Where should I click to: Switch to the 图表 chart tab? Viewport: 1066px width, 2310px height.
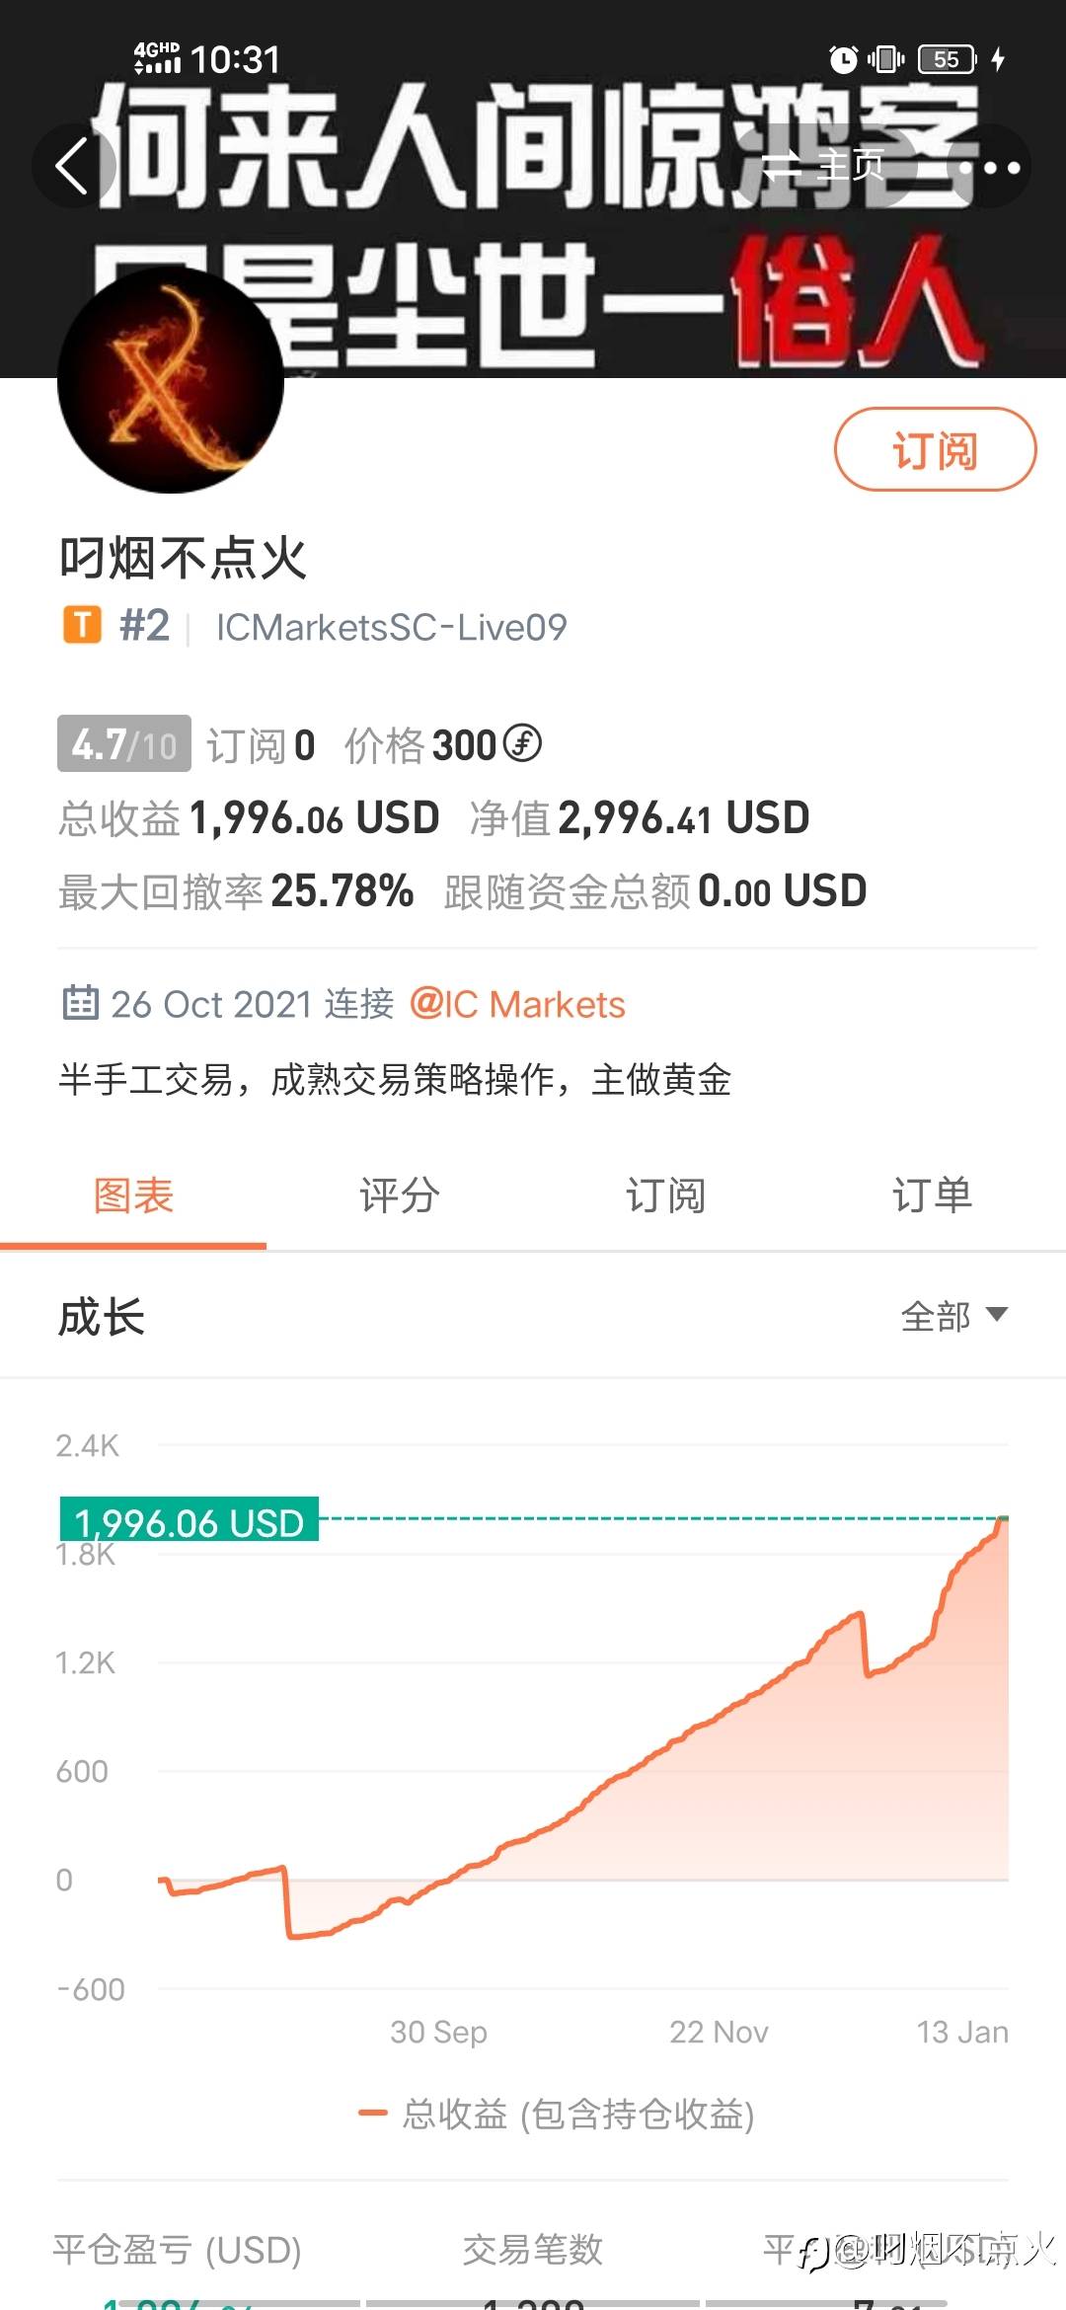tap(133, 1196)
